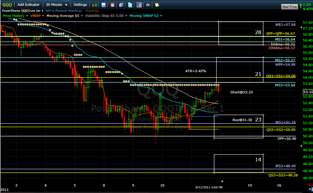The image size is (313, 193).
Task: Click the number 14 in bottom box
Action: click(258, 160)
